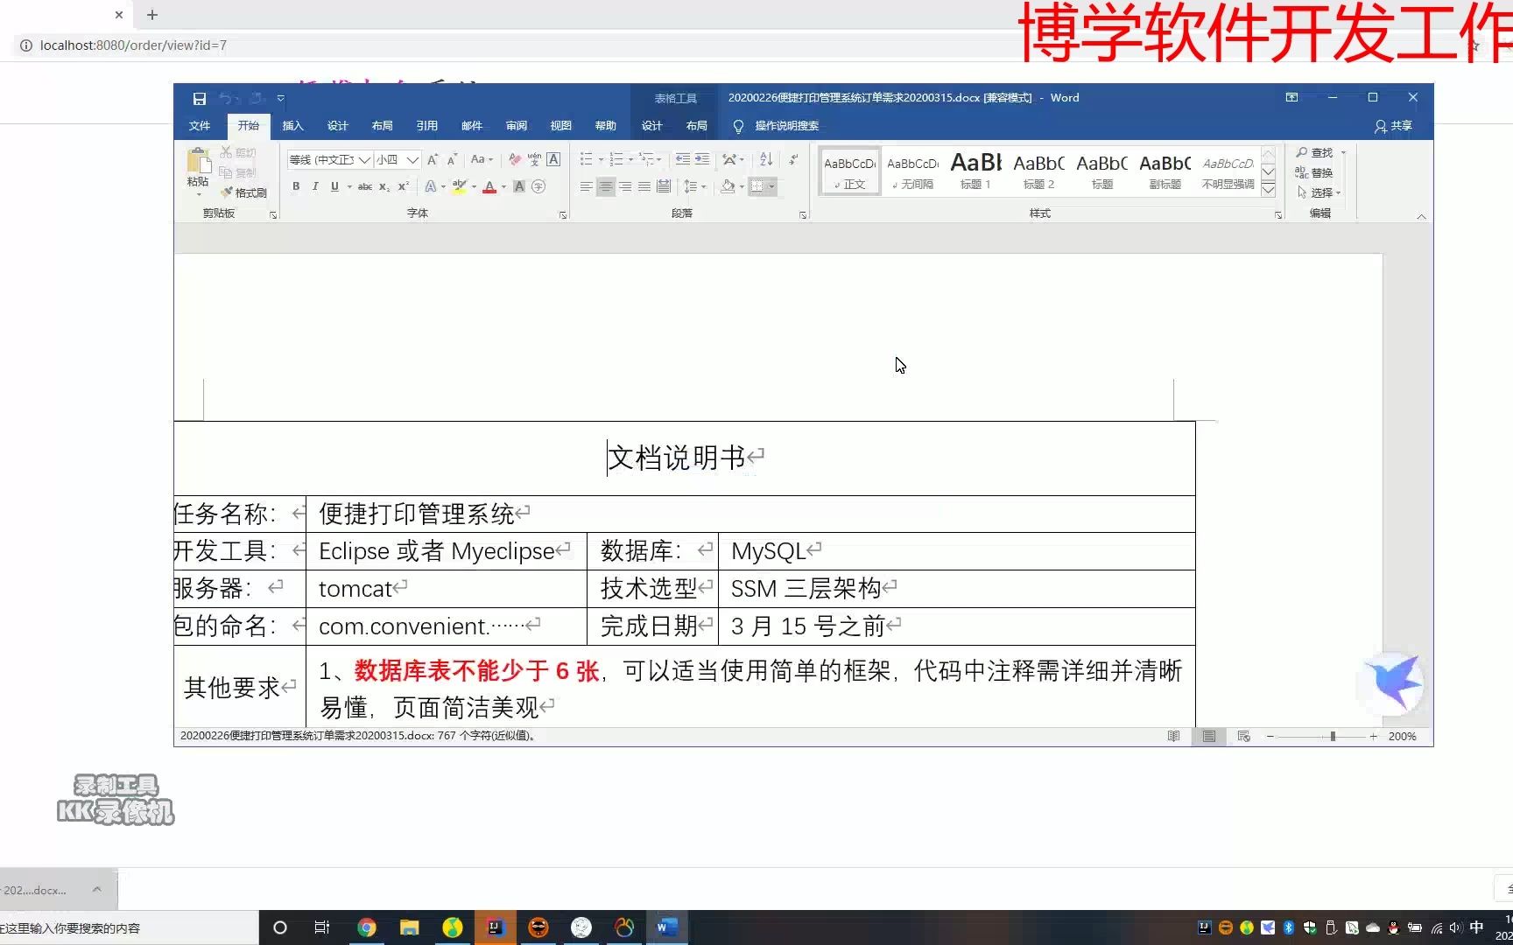Toggle center alignment button
The height and width of the screenshot is (945, 1513).
click(606, 186)
